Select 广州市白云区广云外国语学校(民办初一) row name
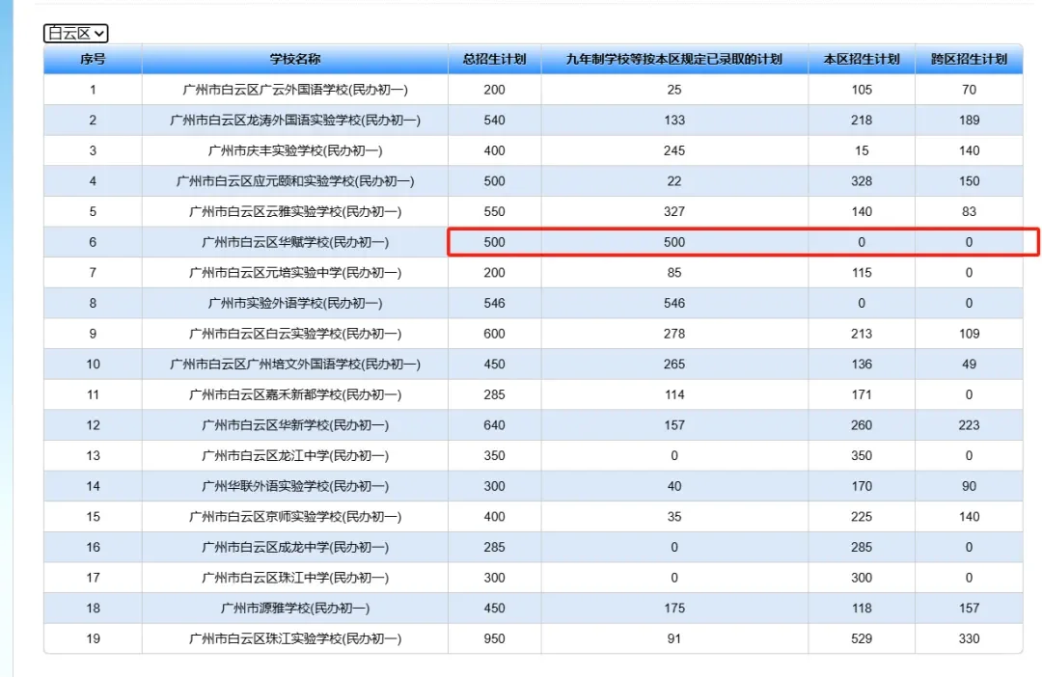This screenshot has width=1042, height=677. (295, 90)
